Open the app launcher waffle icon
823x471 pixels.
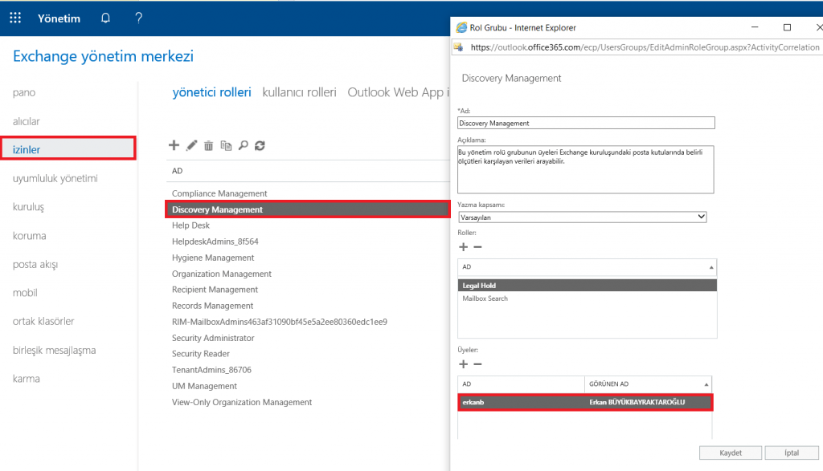coord(15,18)
